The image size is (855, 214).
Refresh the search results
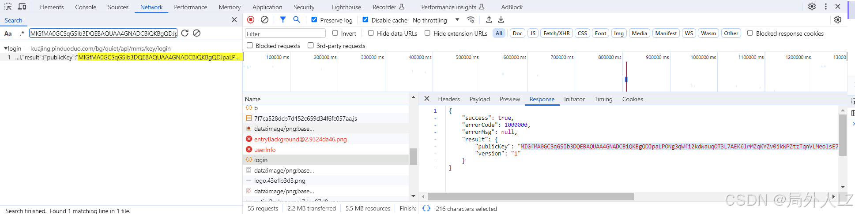[185, 33]
